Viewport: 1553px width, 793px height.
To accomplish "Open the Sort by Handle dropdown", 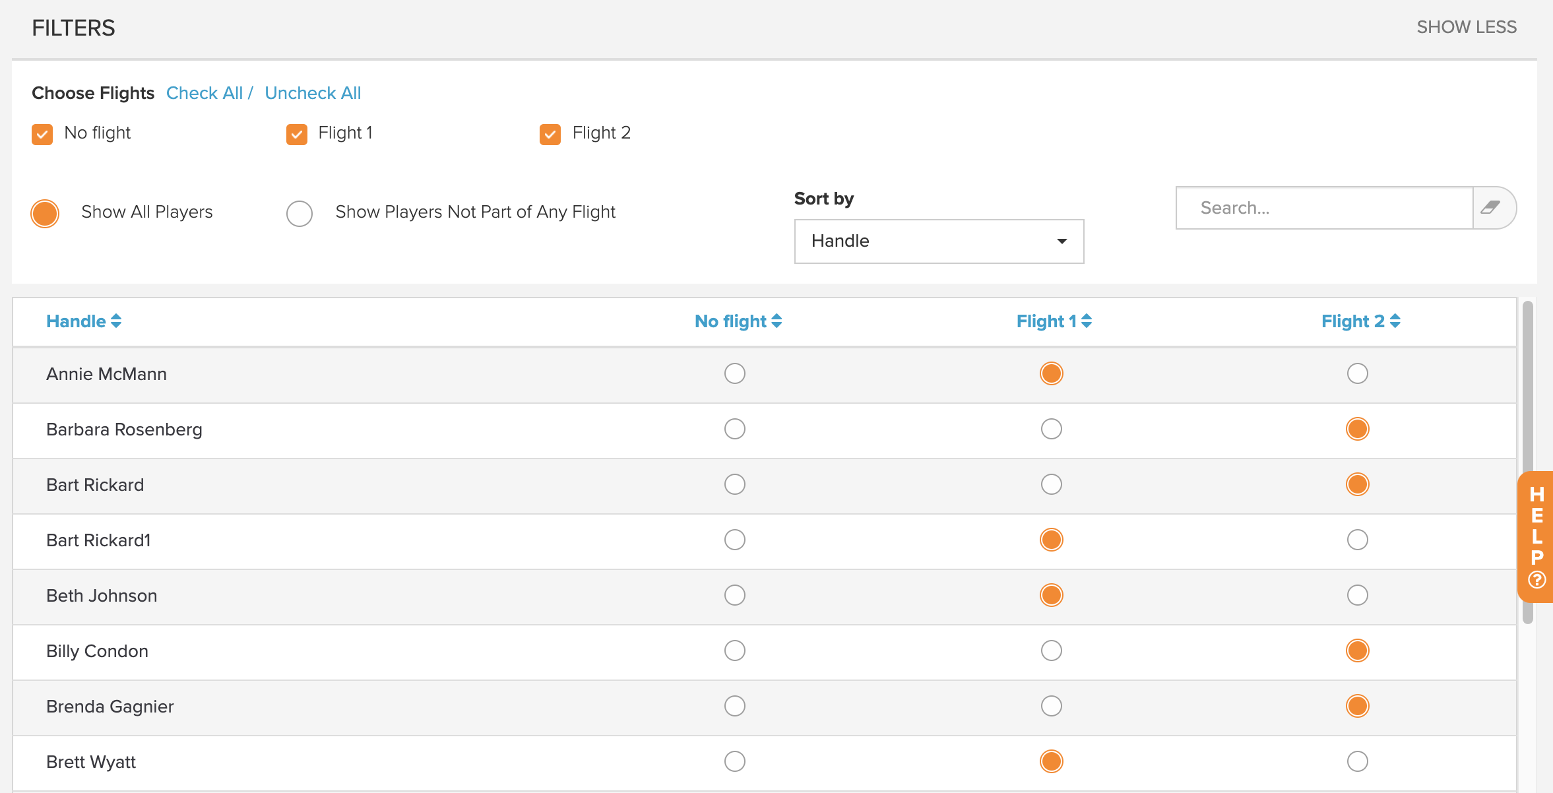I will click(x=939, y=241).
